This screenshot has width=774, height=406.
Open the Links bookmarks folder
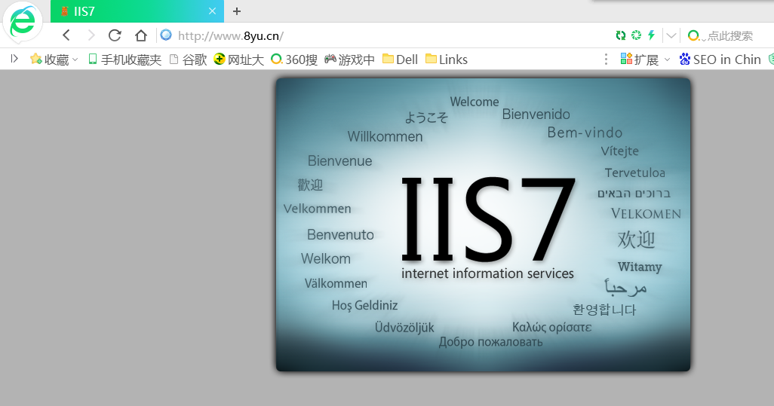click(447, 60)
